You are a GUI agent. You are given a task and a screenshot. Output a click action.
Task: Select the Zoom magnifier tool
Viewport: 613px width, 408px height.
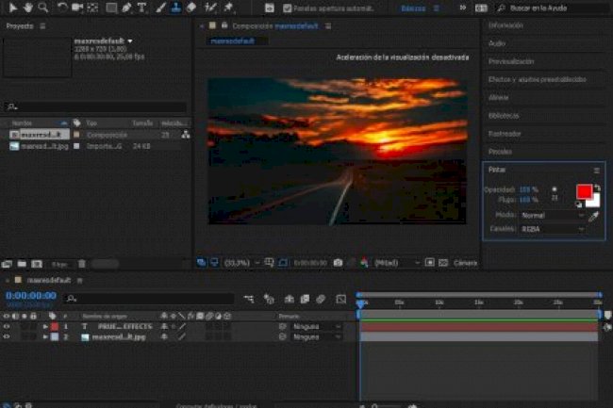[x=43, y=8]
